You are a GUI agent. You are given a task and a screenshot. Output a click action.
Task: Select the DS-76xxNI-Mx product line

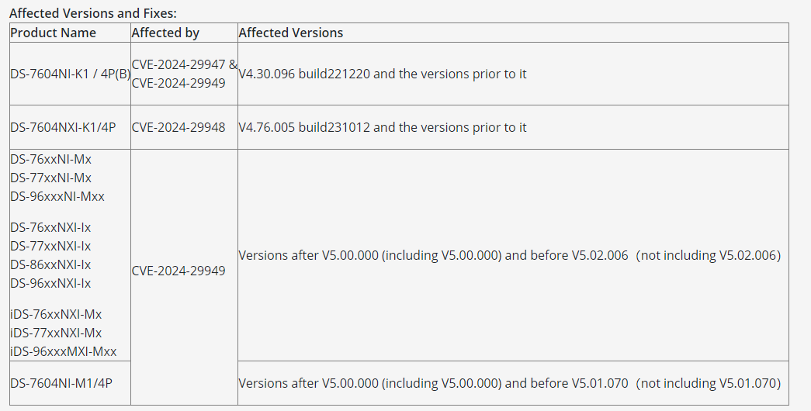[50, 159]
